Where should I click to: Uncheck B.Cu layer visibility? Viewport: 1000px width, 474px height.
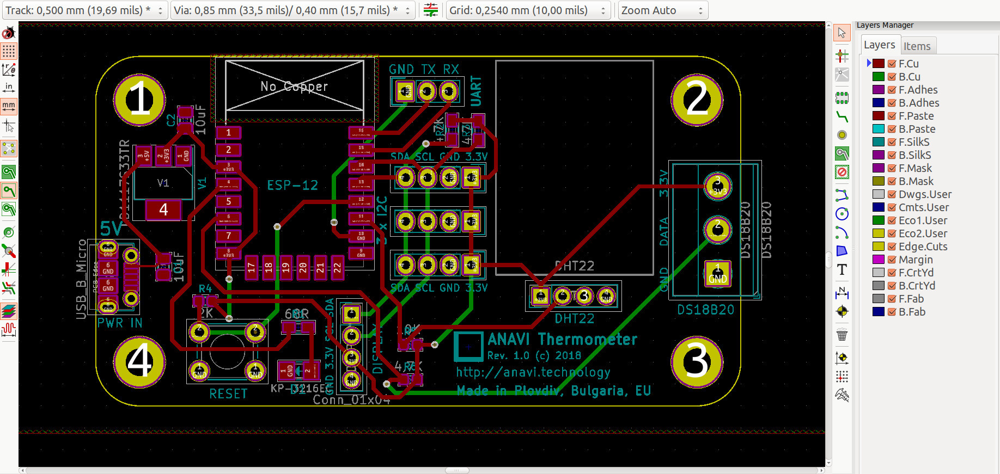[x=892, y=77]
